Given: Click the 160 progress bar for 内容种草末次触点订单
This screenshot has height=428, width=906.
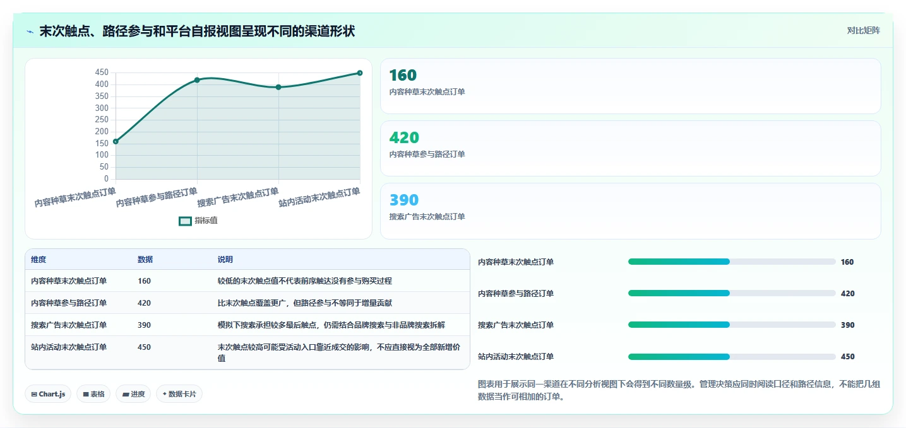Looking at the screenshot, I should point(732,262).
